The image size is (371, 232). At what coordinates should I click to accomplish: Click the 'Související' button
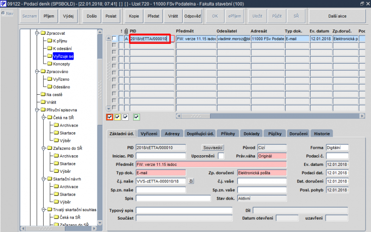point(213,147)
